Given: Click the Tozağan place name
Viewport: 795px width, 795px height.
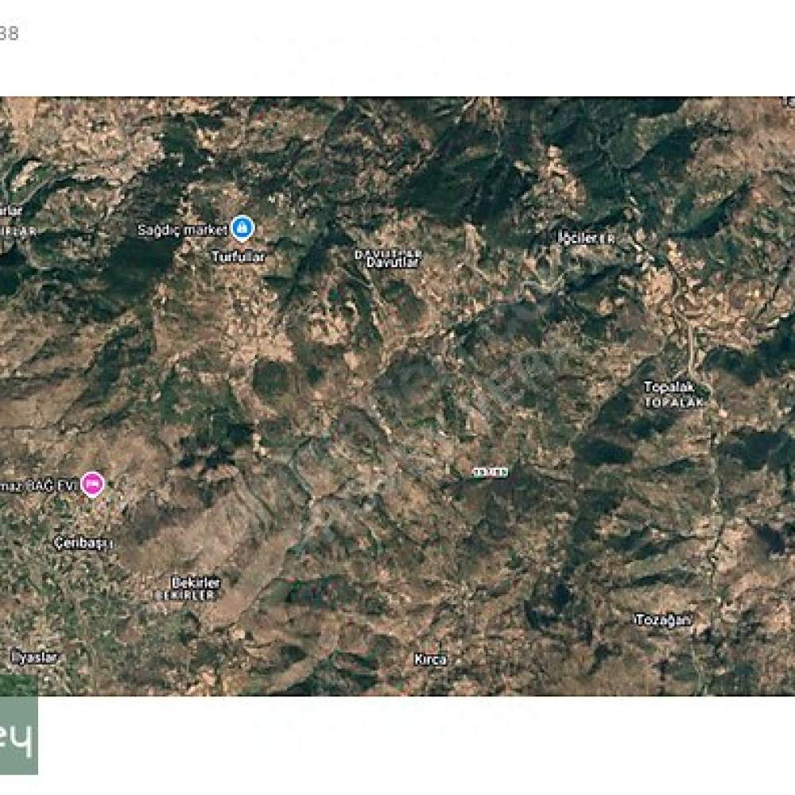Looking at the screenshot, I should pyautogui.click(x=663, y=620).
